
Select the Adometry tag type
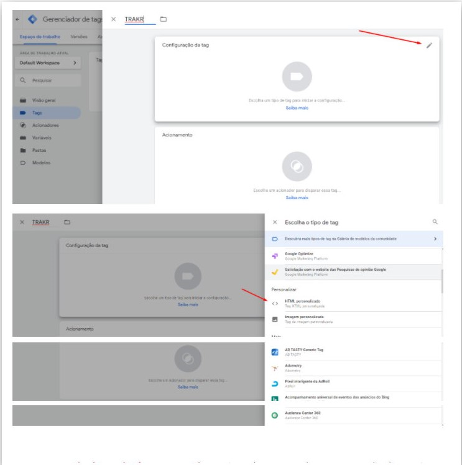353,368
